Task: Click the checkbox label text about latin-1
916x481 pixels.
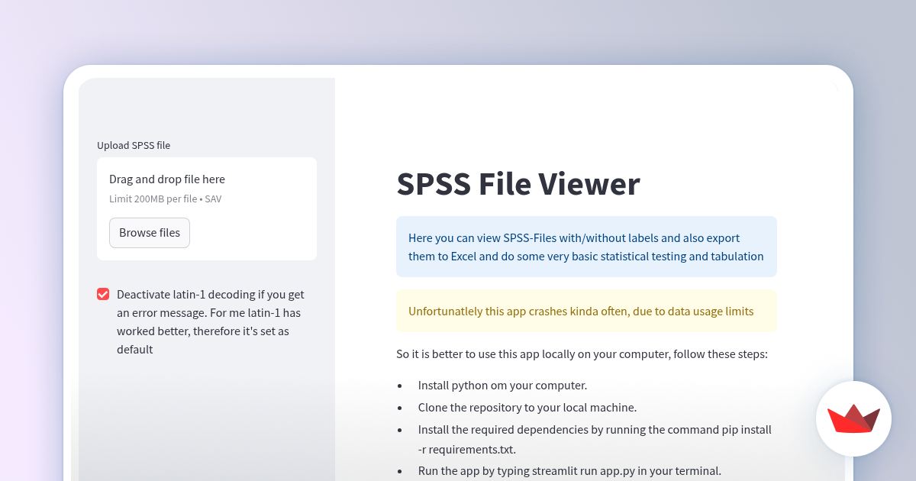Action: (x=210, y=321)
